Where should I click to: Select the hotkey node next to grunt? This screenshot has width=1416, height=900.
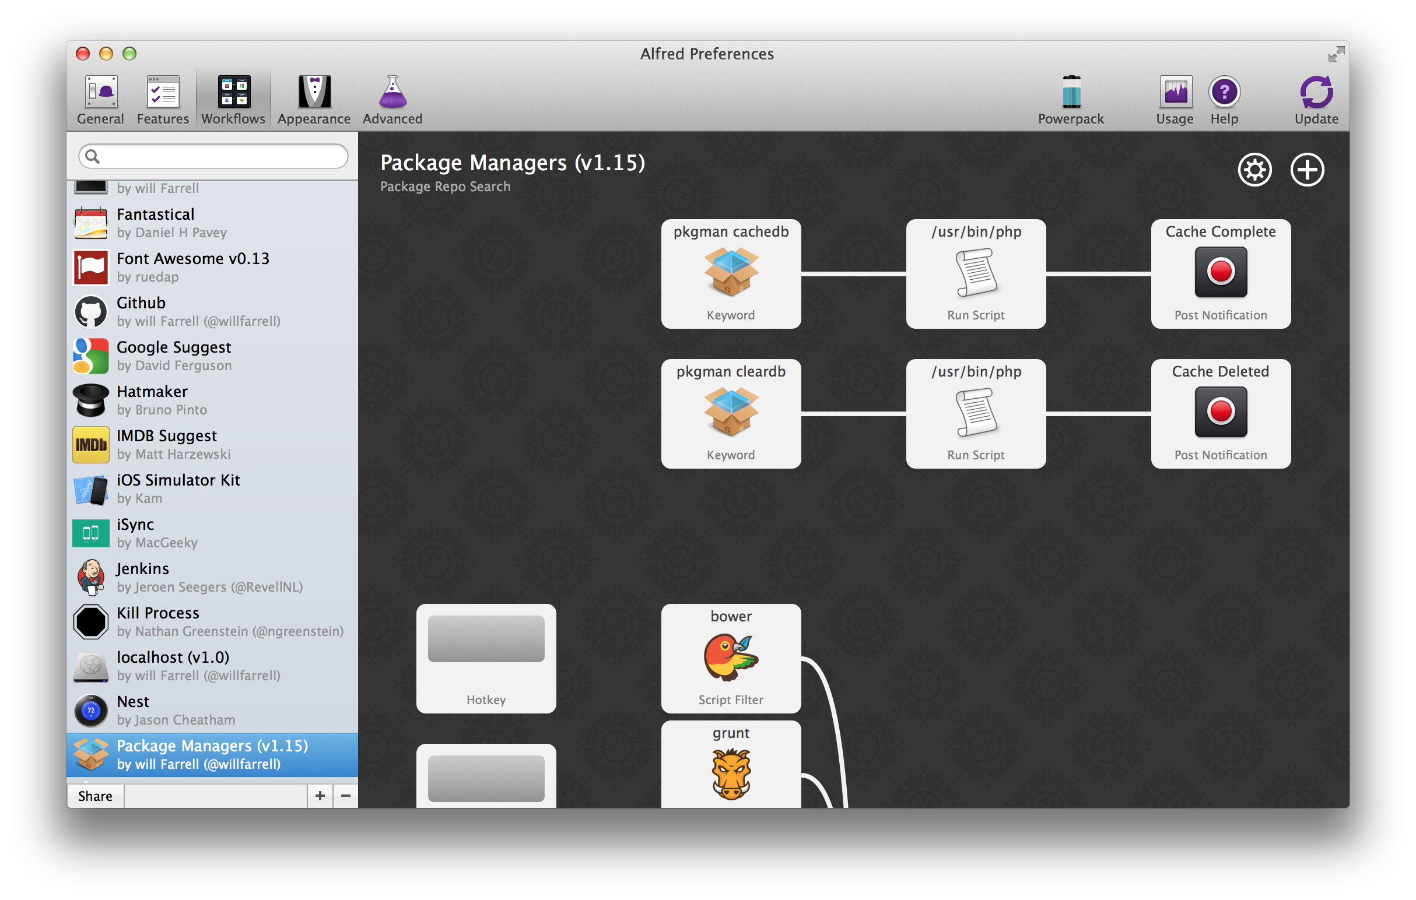[x=486, y=776]
